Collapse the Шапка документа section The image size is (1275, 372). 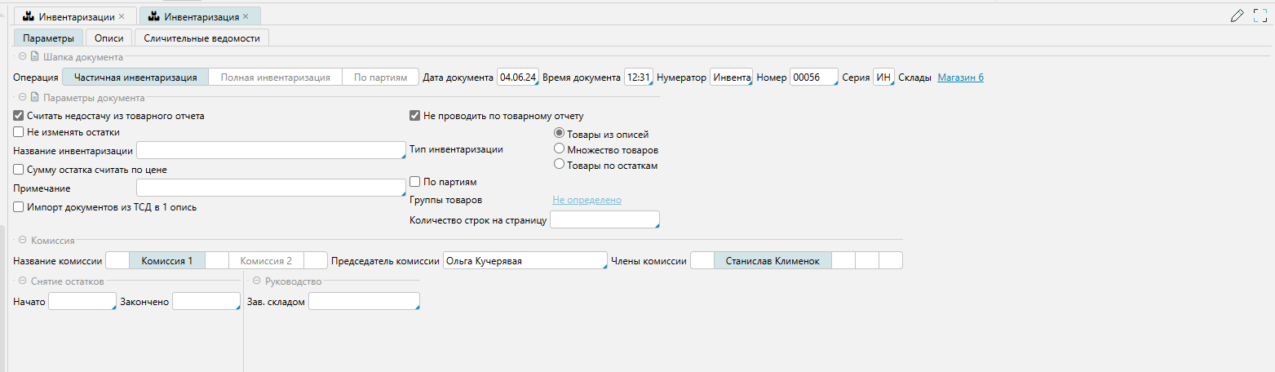(22, 57)
